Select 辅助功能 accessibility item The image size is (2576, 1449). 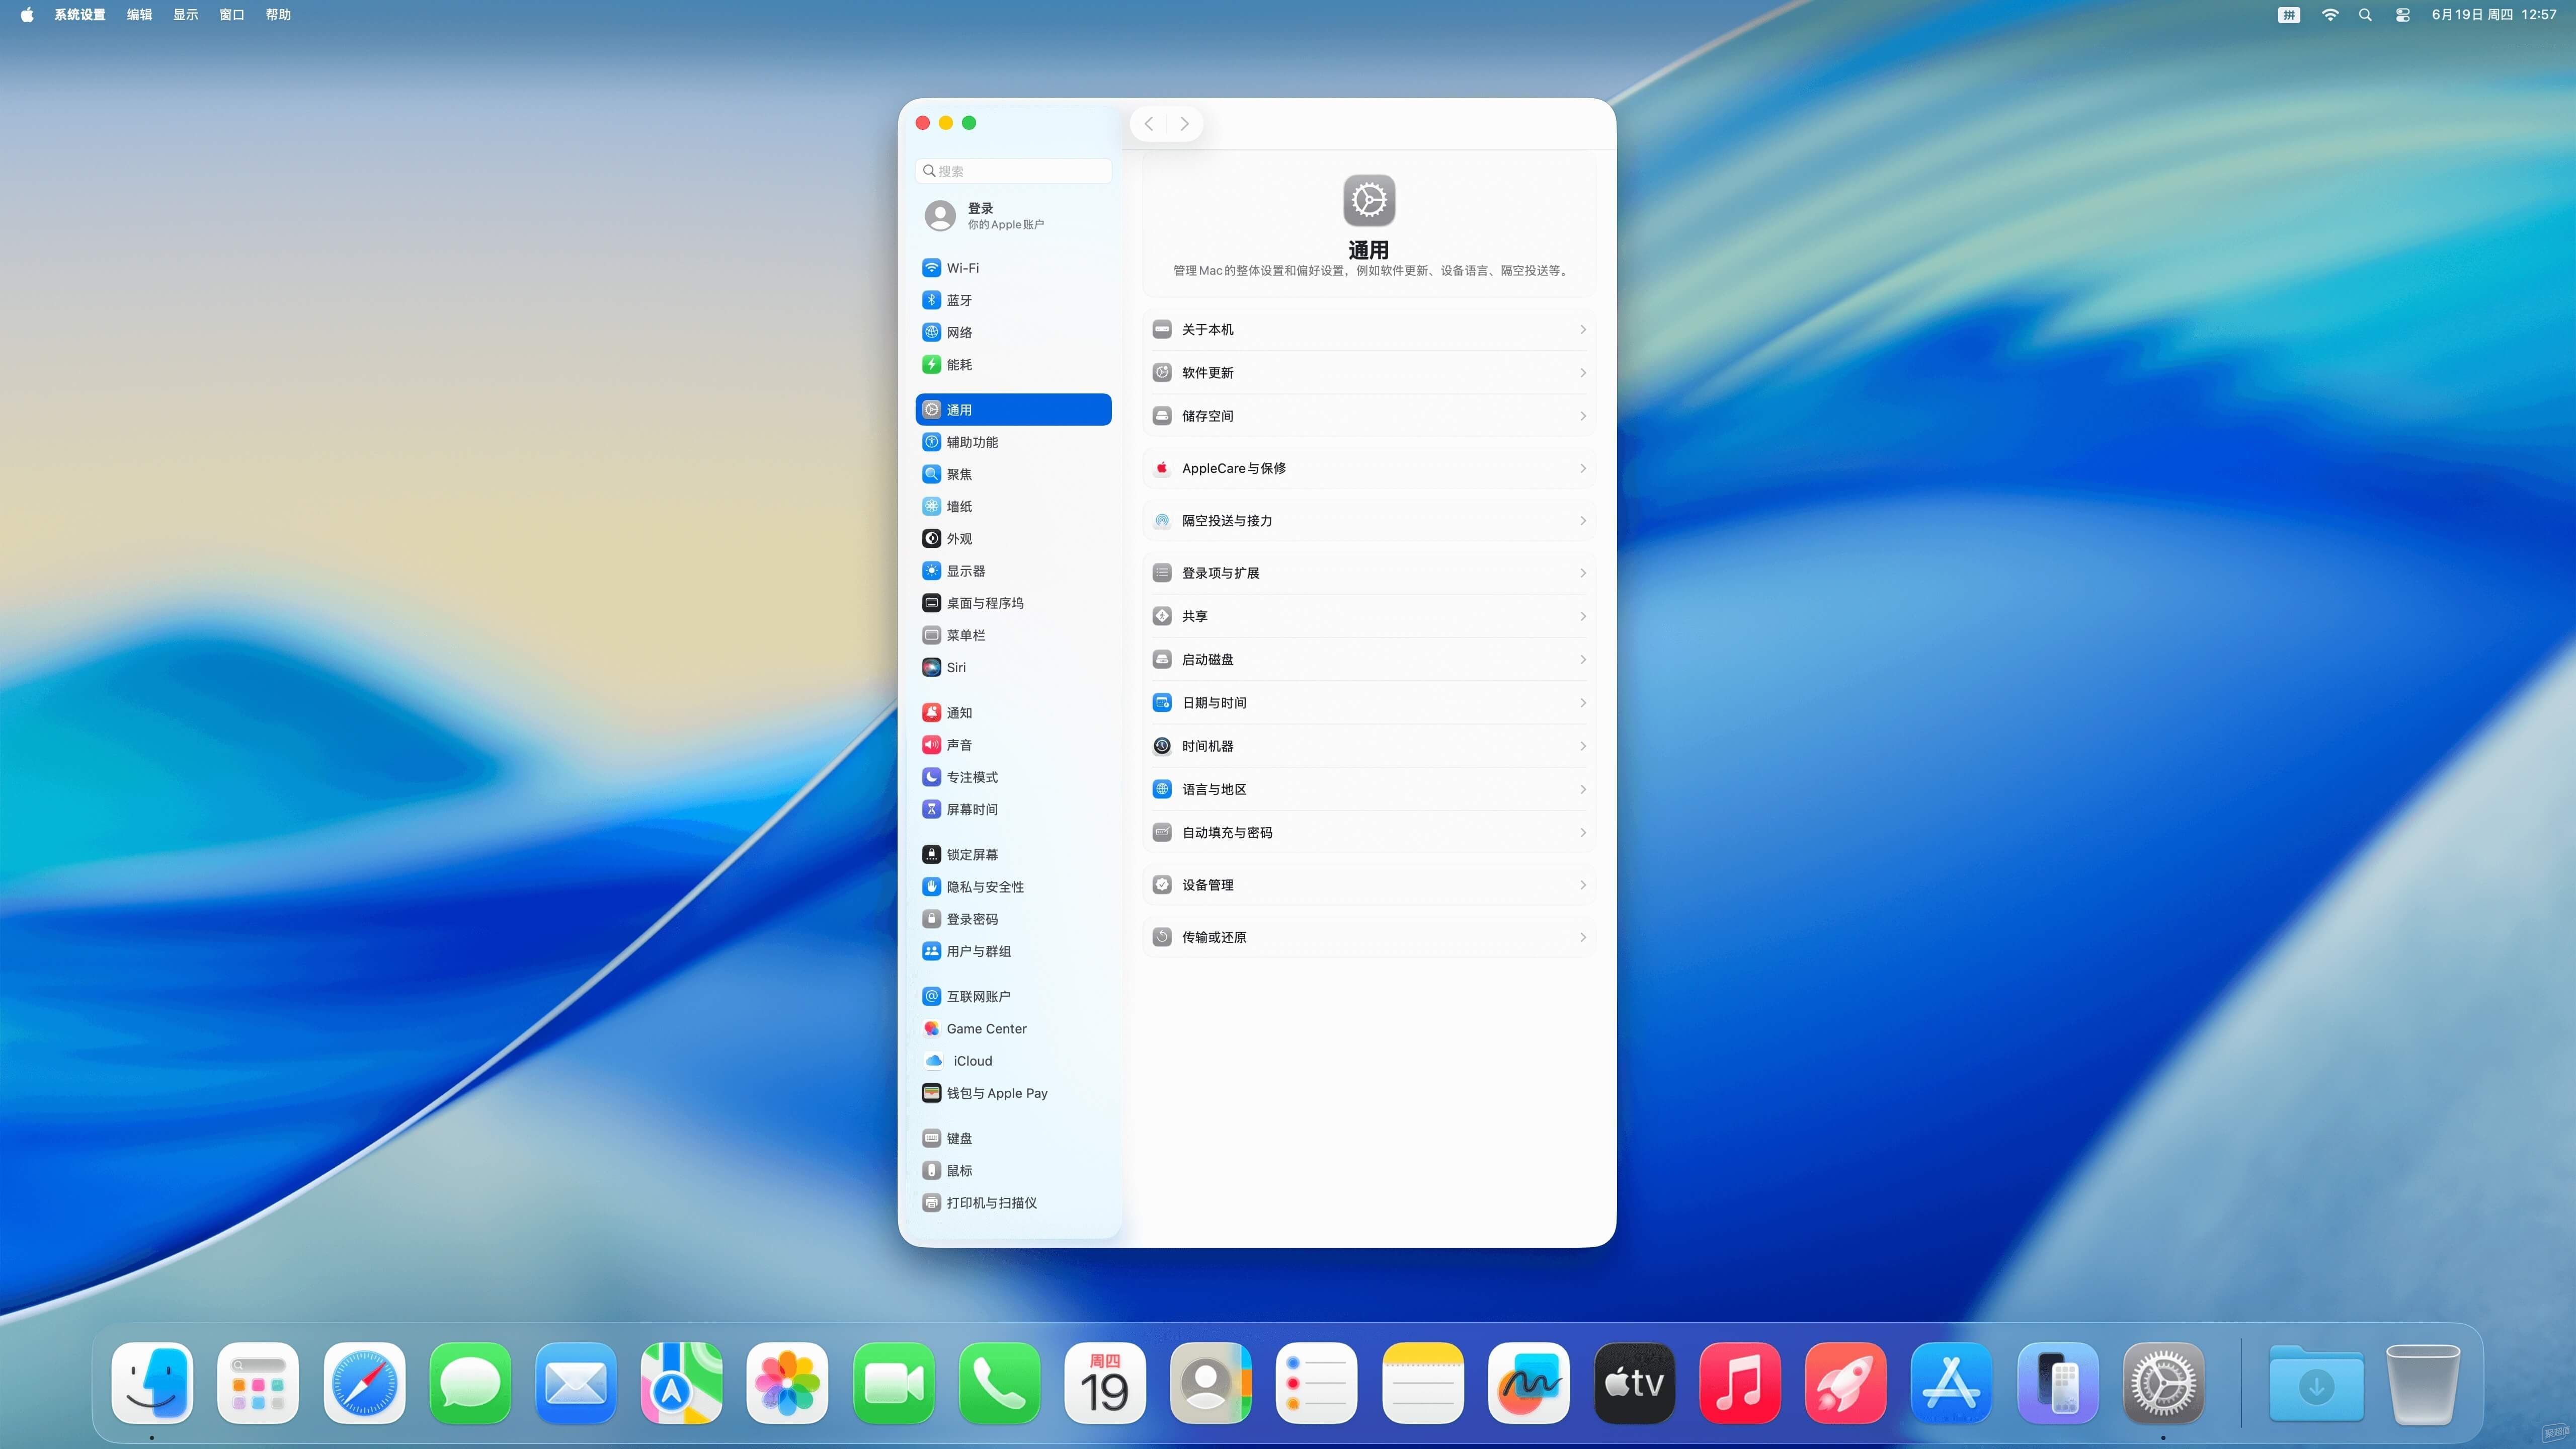pos(1012,442)
